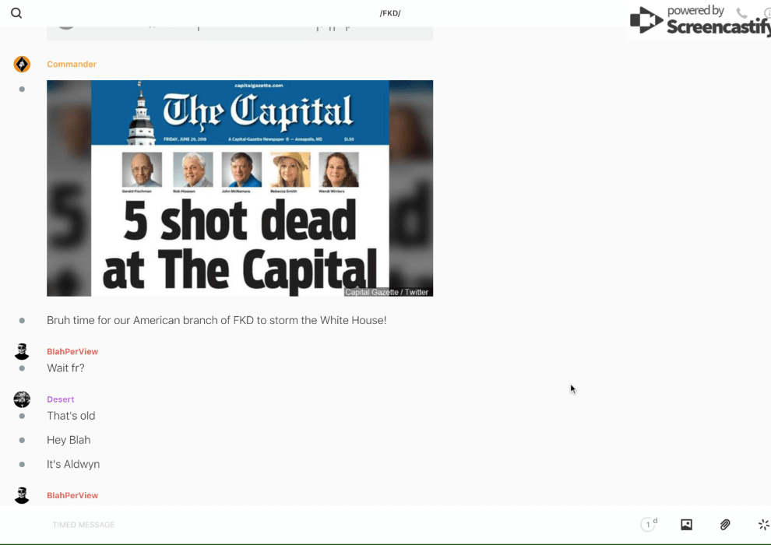
Task: Click Desert's round avatar
Action: [22, 399]
